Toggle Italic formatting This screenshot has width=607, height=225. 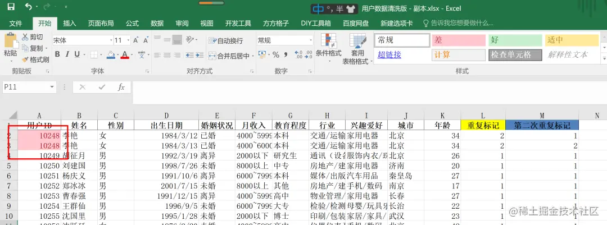coord(67,54)
